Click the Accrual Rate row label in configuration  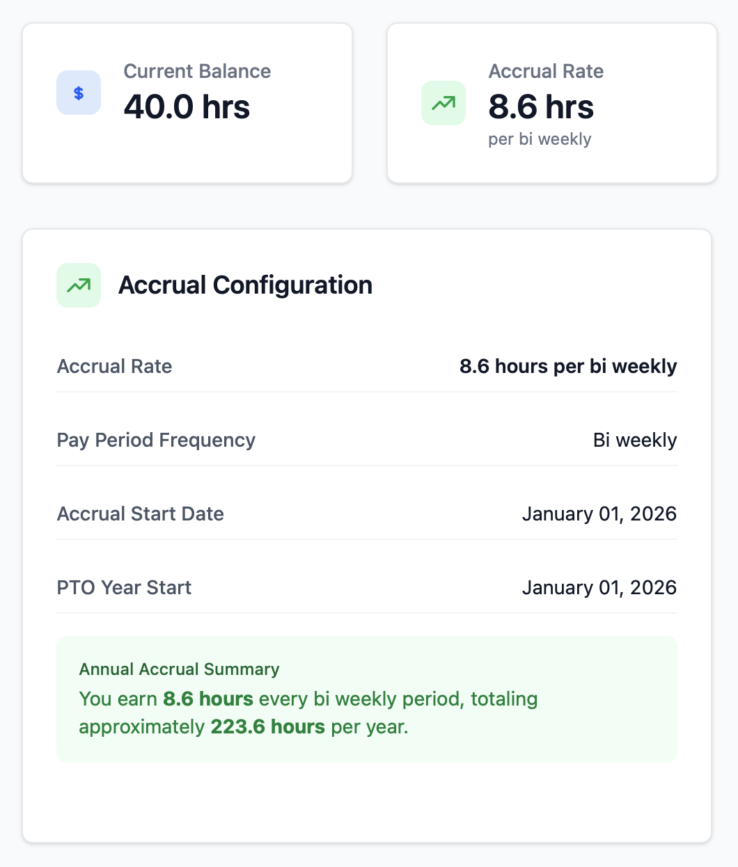pos(114,367)
